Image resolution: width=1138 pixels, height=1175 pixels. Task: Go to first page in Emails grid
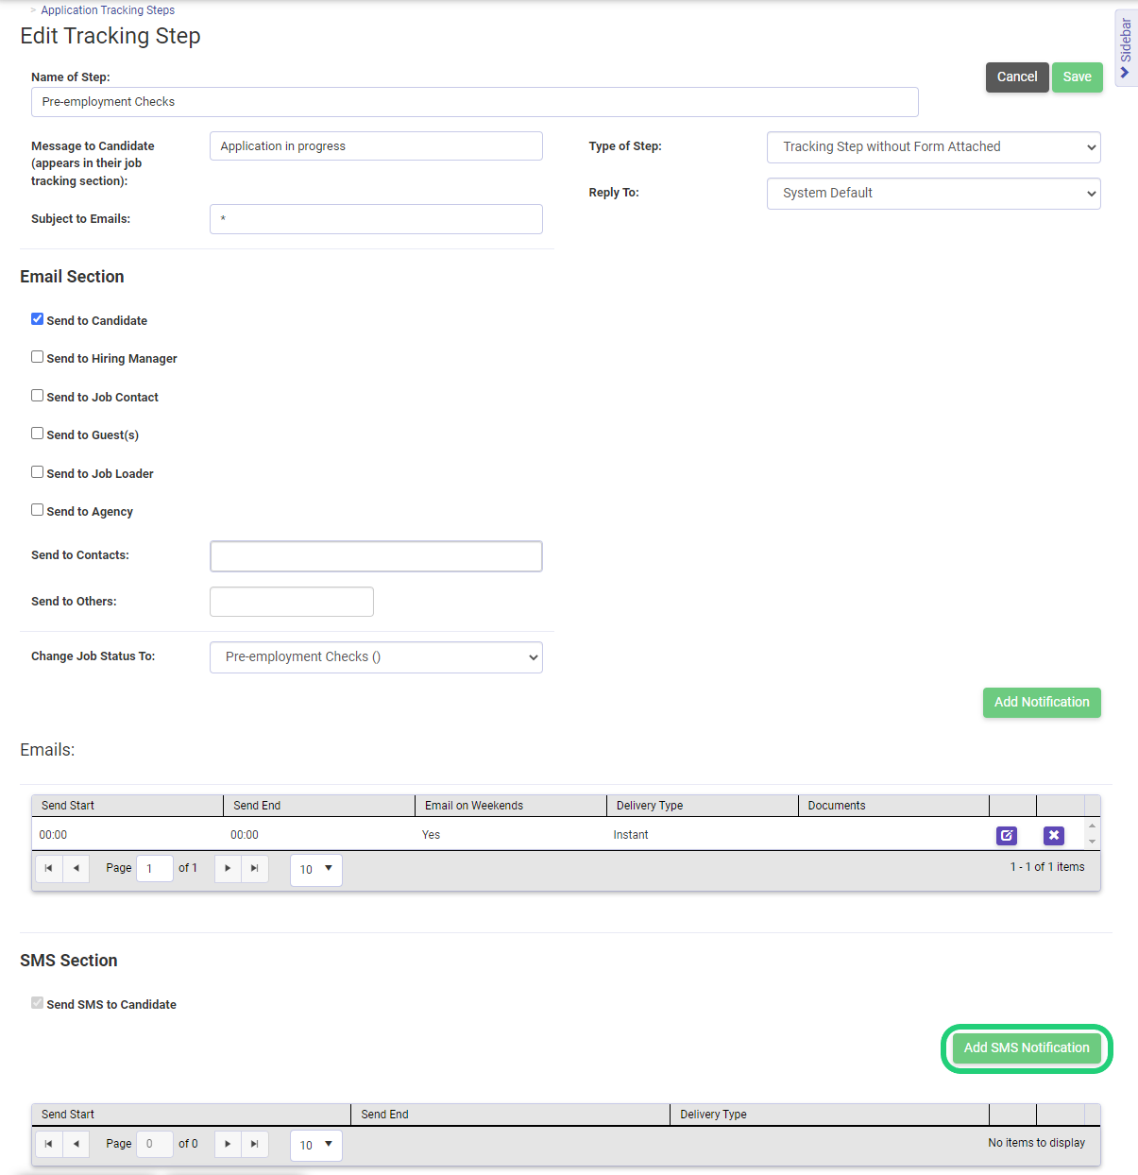click(49, 868)
